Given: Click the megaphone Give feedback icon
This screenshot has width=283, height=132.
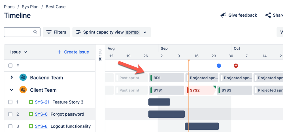Looking at the screenshot, I should (224, 15).
